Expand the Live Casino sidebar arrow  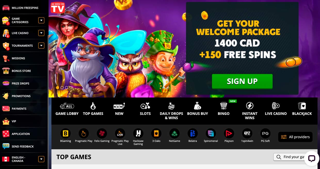41,33
